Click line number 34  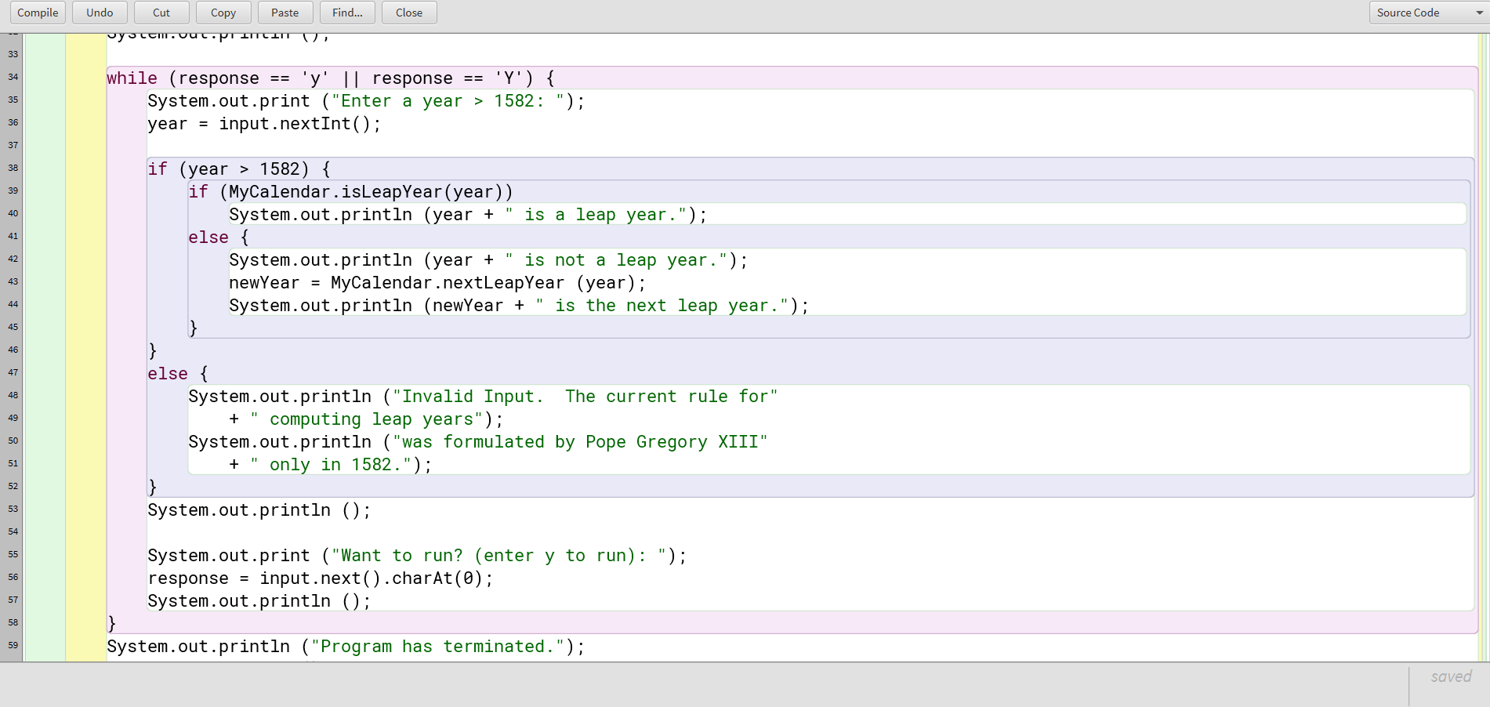pyautogui.click(x=13, y=77)
